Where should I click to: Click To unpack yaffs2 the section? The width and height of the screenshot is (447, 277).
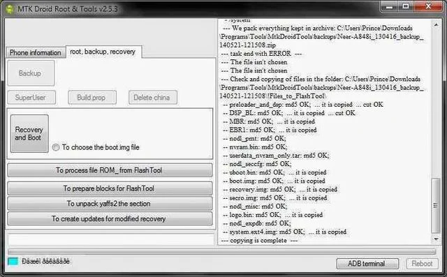pyautogui.click(x=110, y=204)
